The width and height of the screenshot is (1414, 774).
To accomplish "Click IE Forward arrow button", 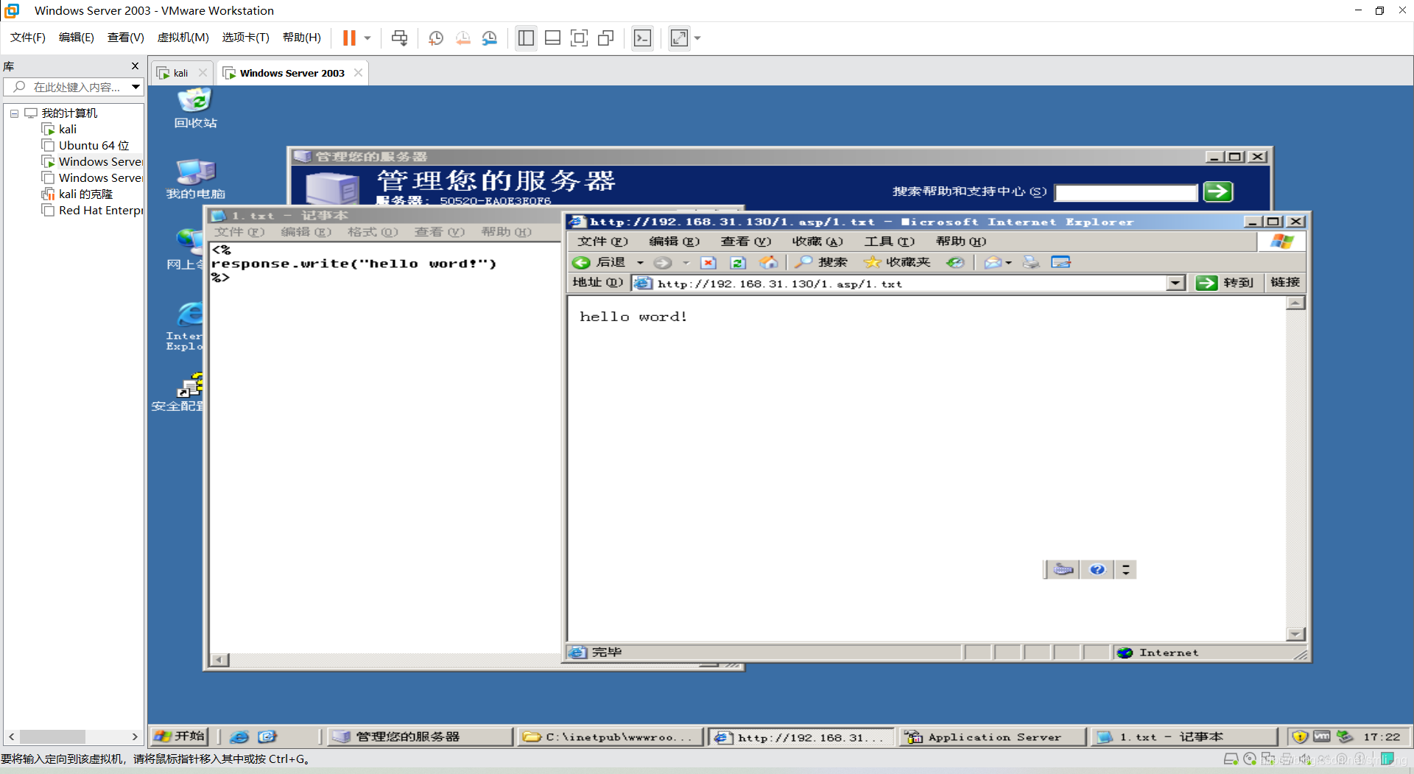I will tap(663, 262).
